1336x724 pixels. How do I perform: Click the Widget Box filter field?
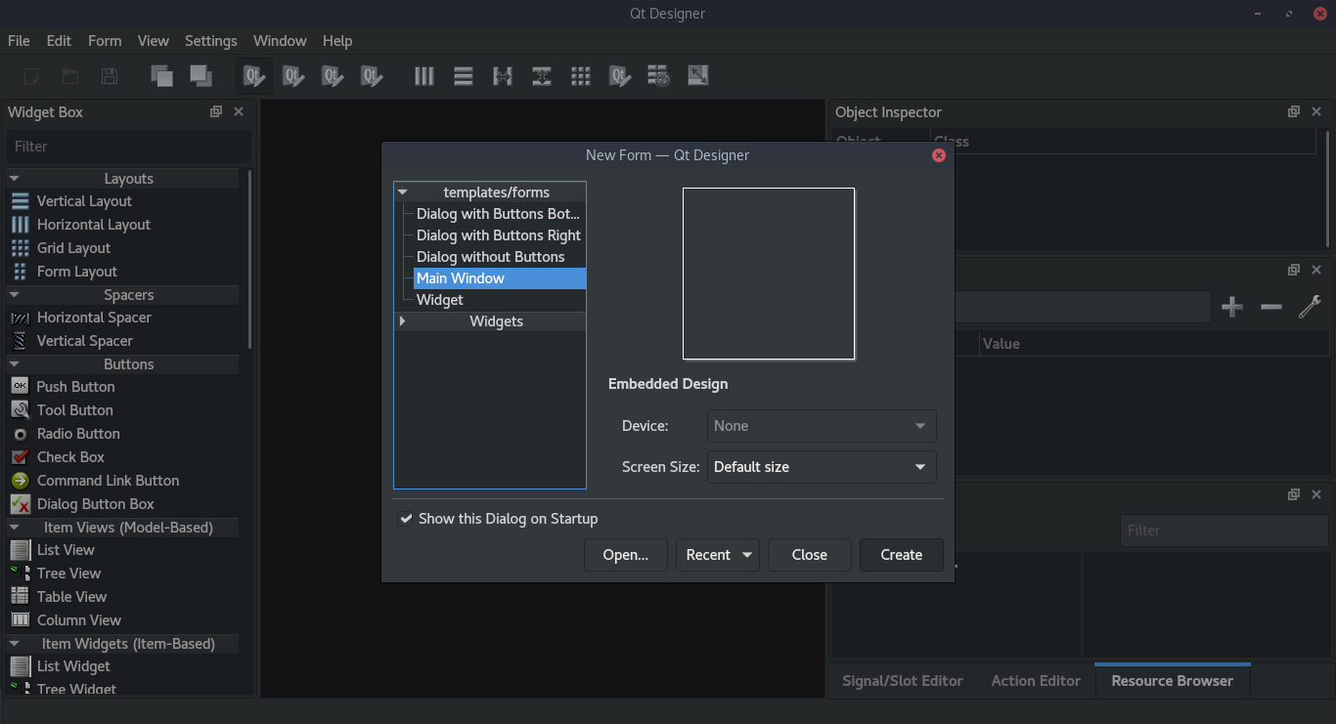tap(128, 147)
